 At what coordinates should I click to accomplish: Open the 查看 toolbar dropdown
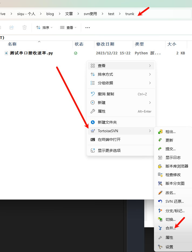pos(68,27)
